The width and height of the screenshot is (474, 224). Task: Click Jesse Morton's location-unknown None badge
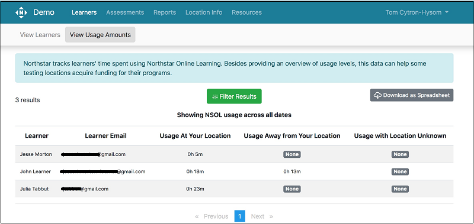[400, 154]
